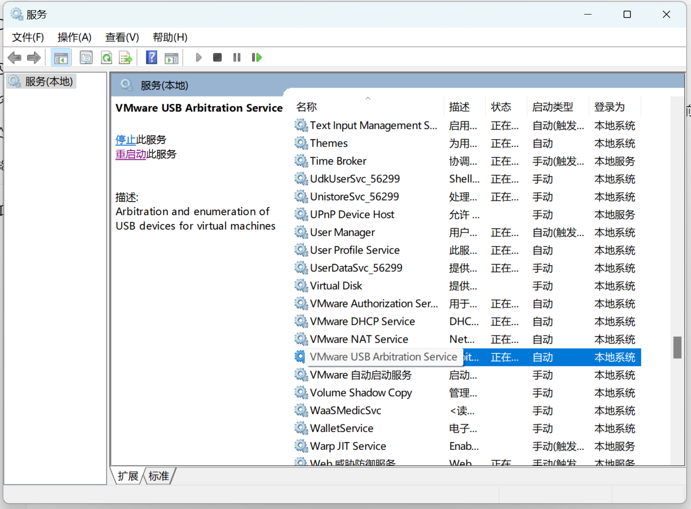Open the 操作(A) menu
This screenshot has height=509, width=691.
tap(74, 37)
